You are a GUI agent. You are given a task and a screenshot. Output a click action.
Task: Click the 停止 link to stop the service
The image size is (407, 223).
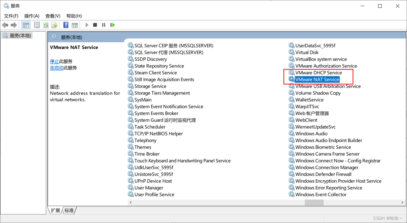pos(54,61)
